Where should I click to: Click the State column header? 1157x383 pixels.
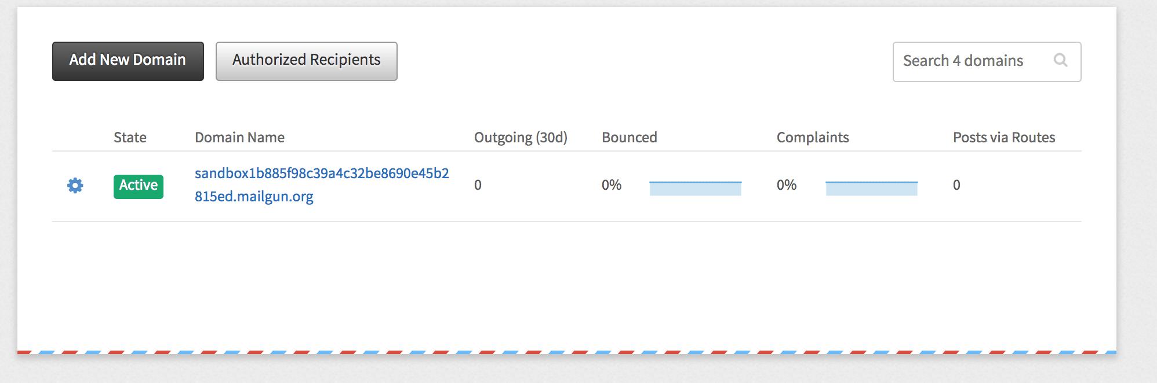point(130,138)
